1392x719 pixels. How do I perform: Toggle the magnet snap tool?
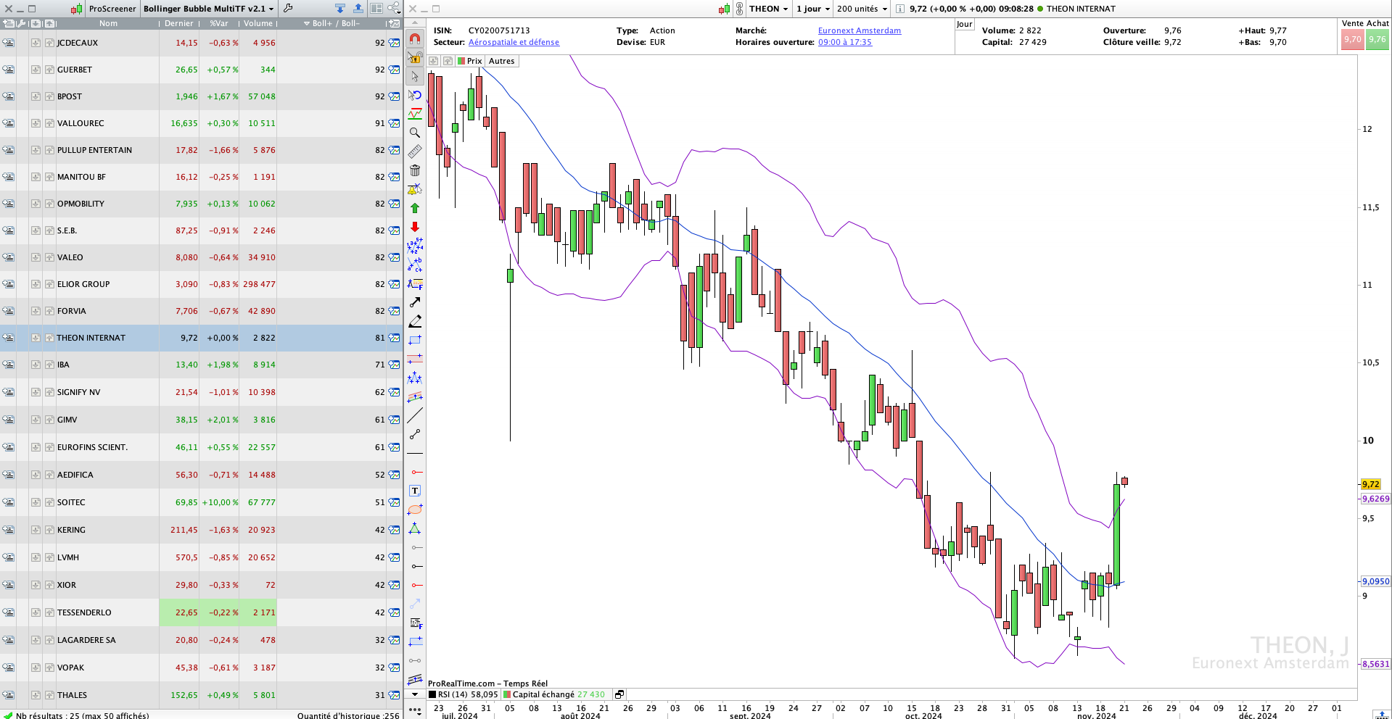(x=415, y=38)
